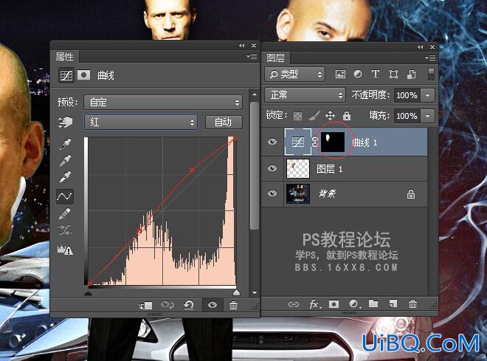The height and width of the screenshot is (361, 487).
Task: Activate the on-image targeted adjustment hand tool
Action: tap(65, 122)
